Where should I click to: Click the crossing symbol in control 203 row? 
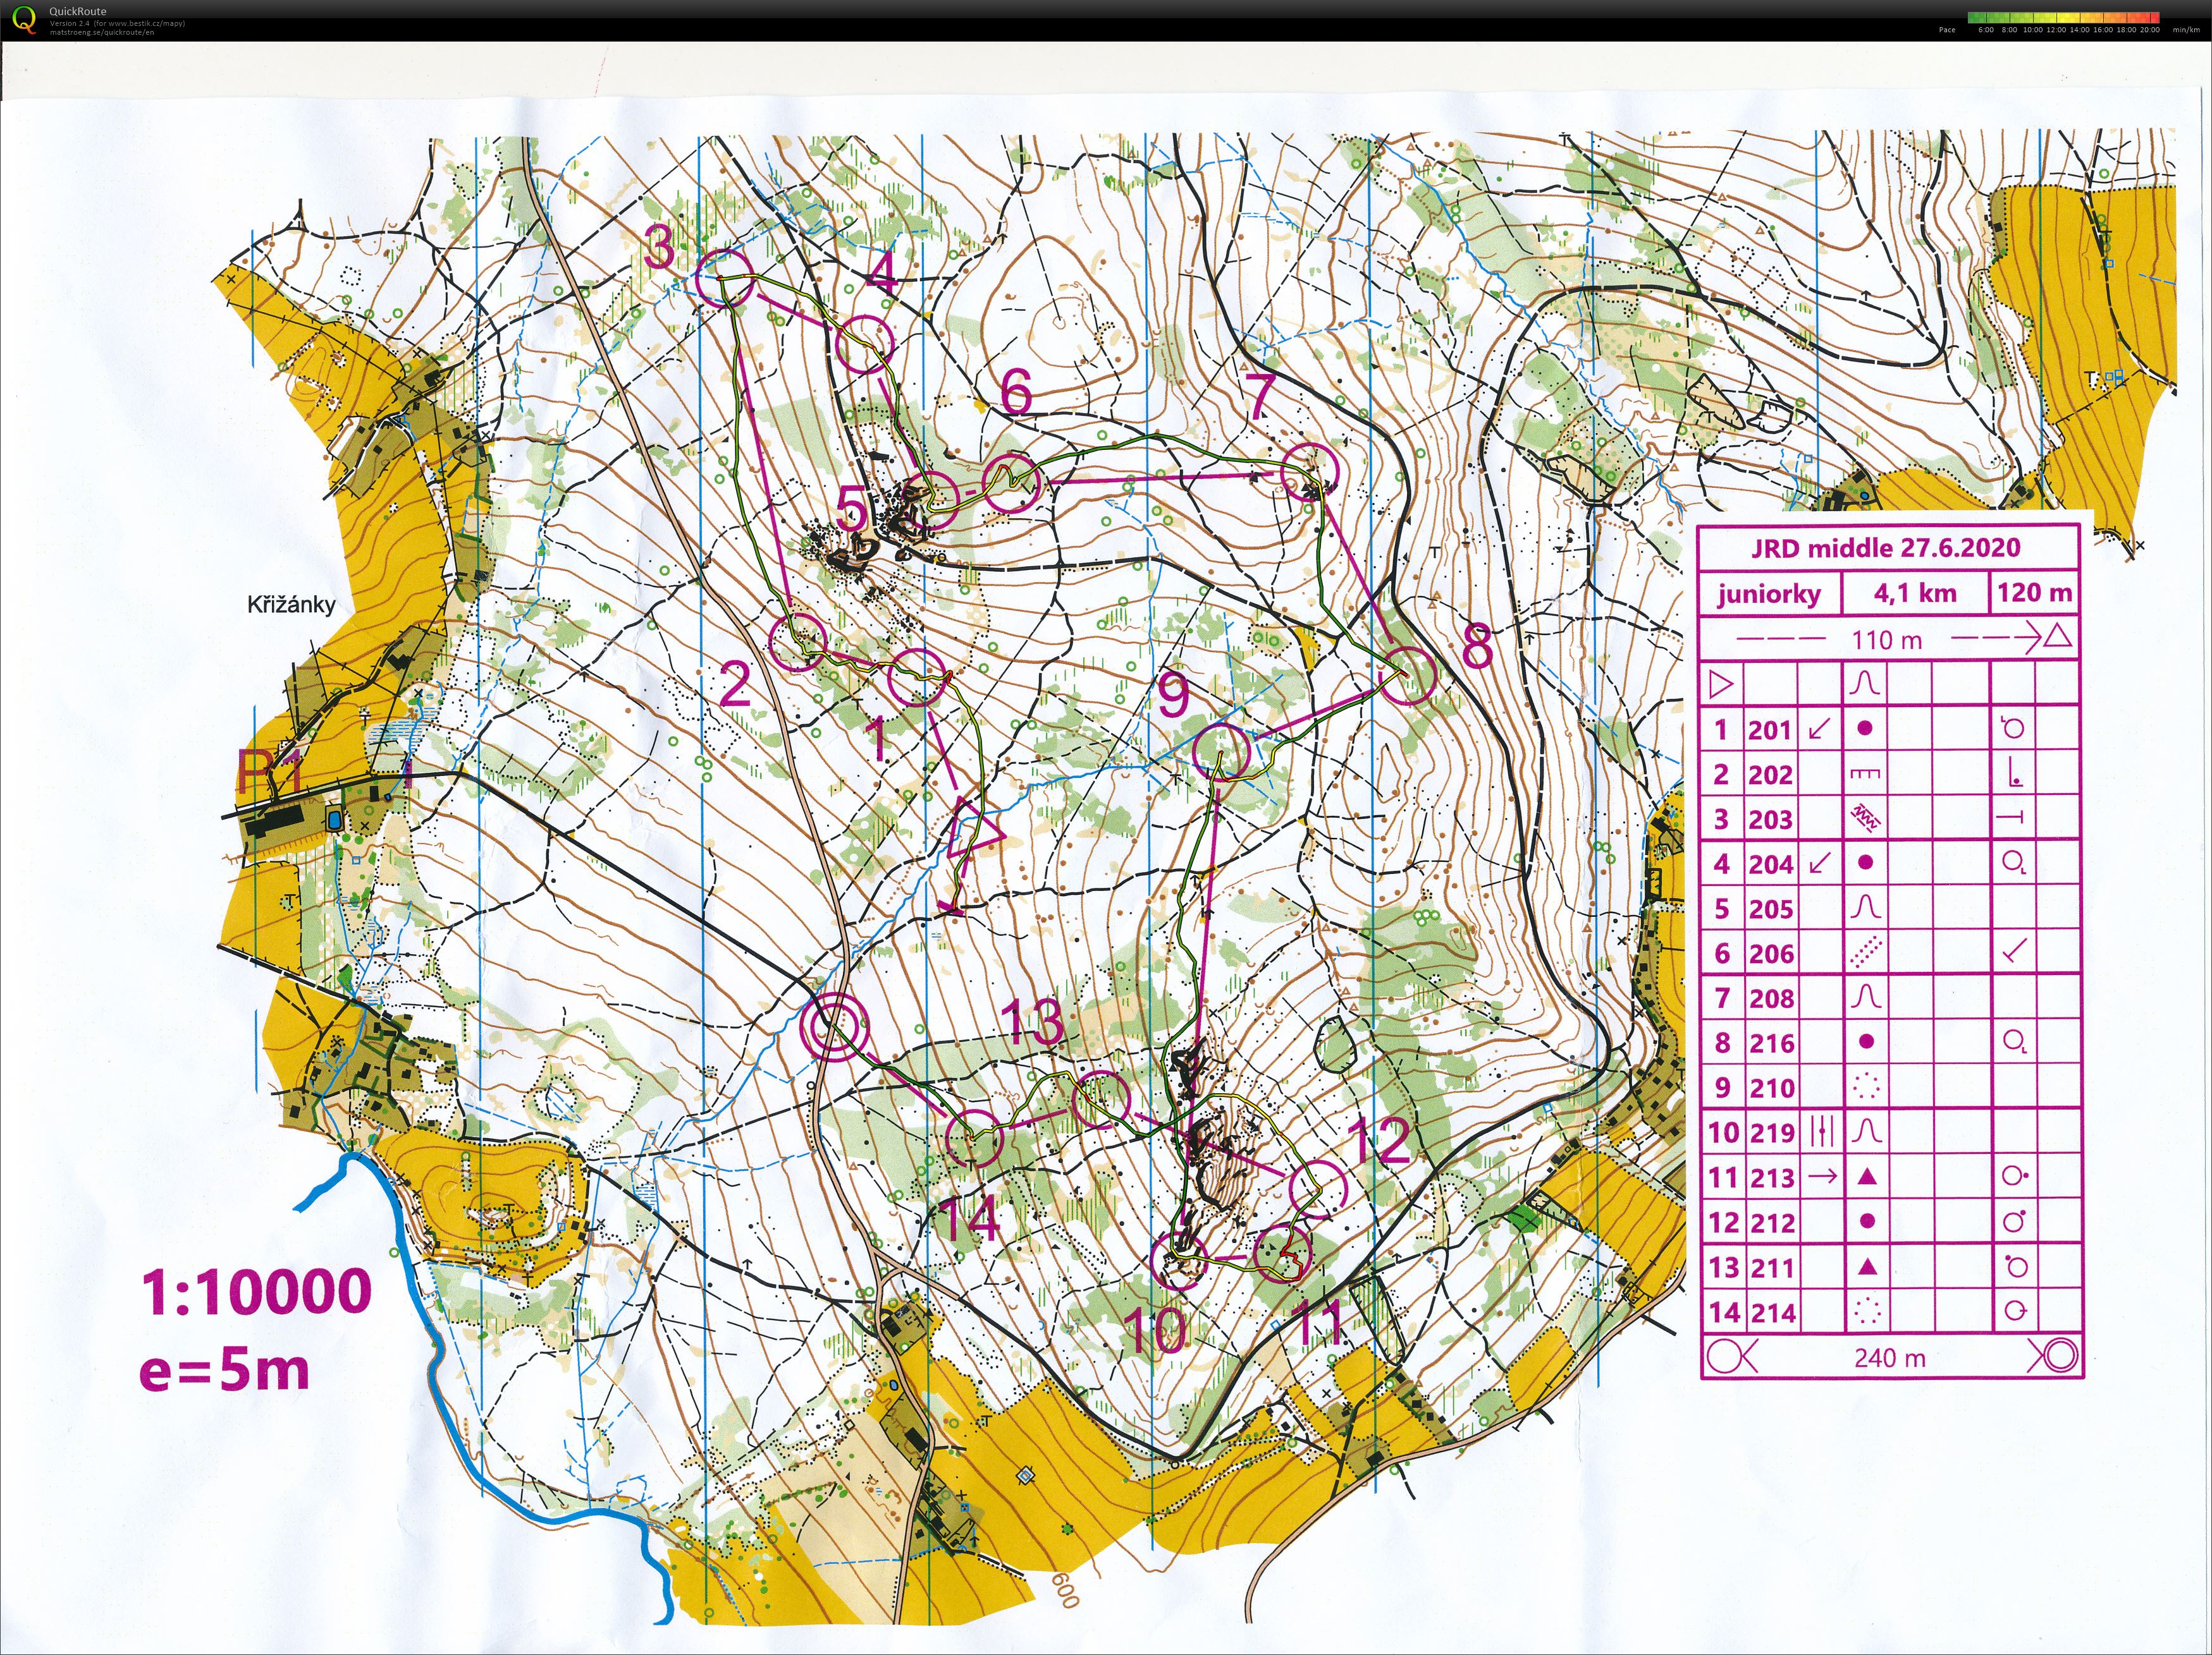point(1867,820)
